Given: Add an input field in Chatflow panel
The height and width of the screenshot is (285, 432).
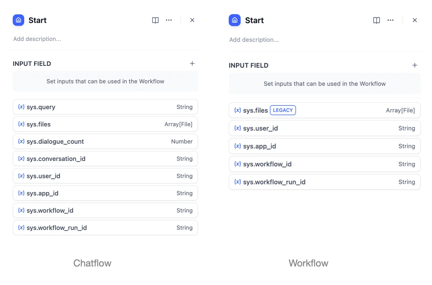Looking at the screenshot, I should click(192, 64).
